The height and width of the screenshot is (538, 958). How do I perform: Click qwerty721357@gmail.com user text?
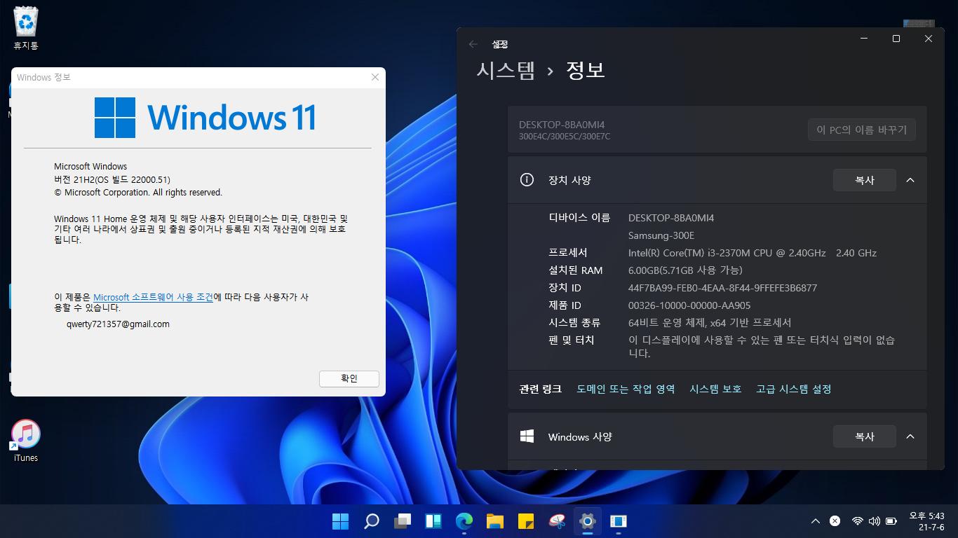coord(118,324)
